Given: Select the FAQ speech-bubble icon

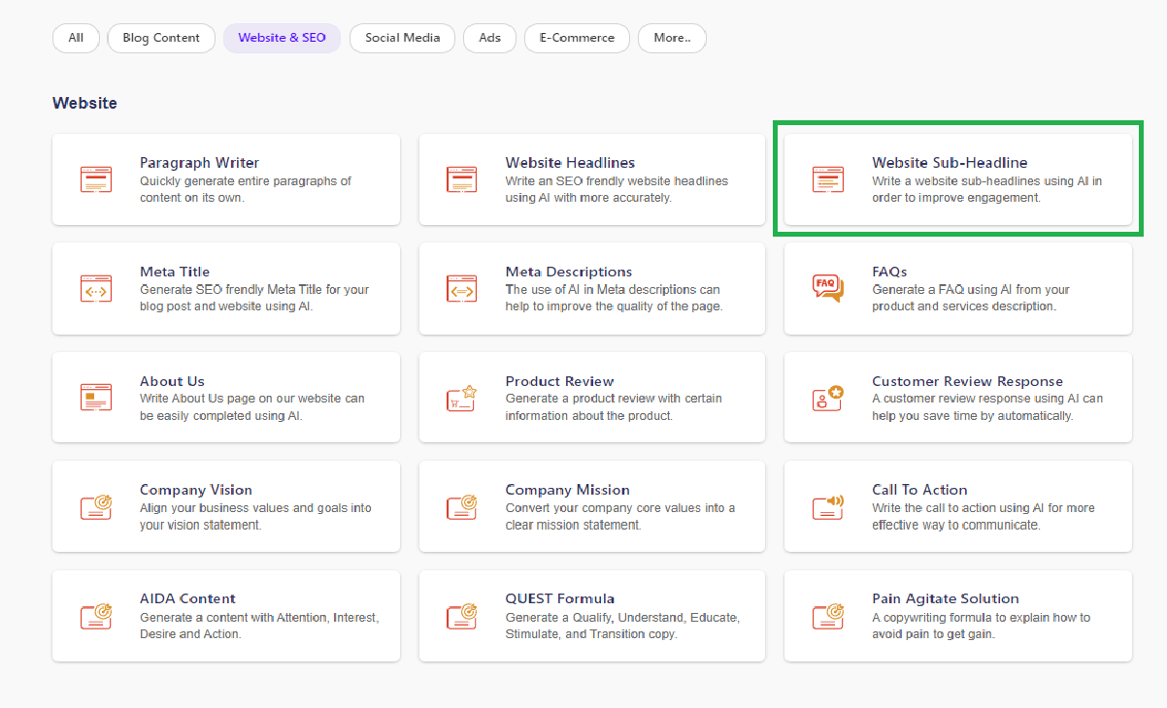Looking at the screenshot, I should [x=826, y=288].
